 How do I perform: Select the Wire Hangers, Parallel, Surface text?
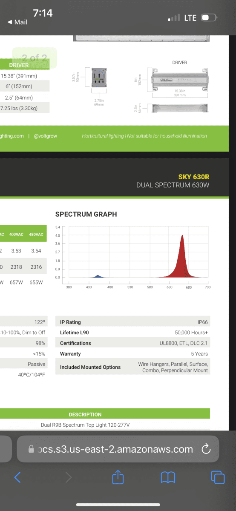pos(173,365)
